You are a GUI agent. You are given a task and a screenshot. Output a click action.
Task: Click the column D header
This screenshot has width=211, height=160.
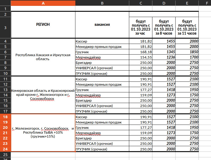[x=164, y=3]
